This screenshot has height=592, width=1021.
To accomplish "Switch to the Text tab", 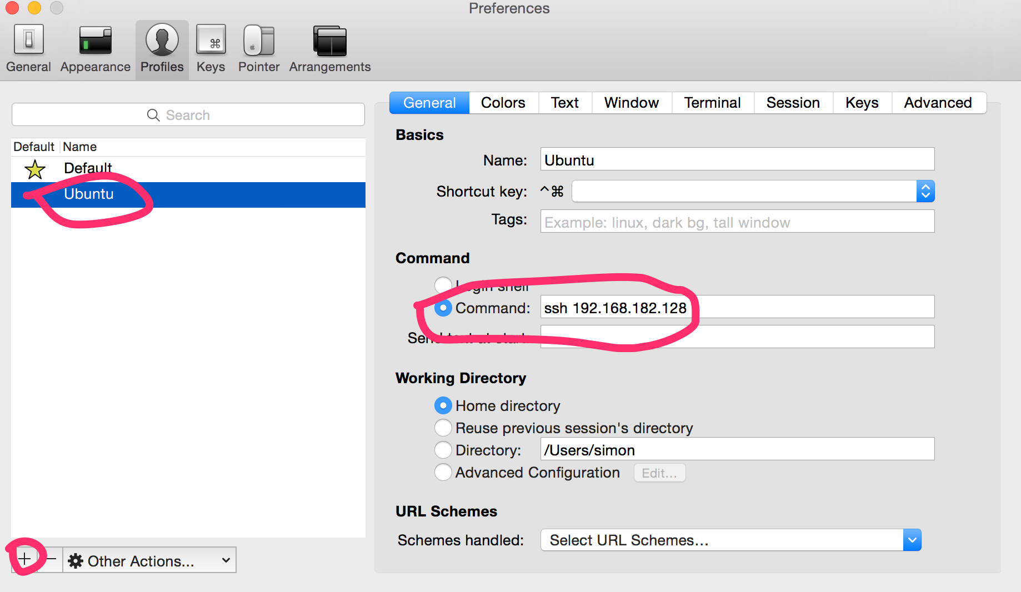I will click(x=565, y=103).
